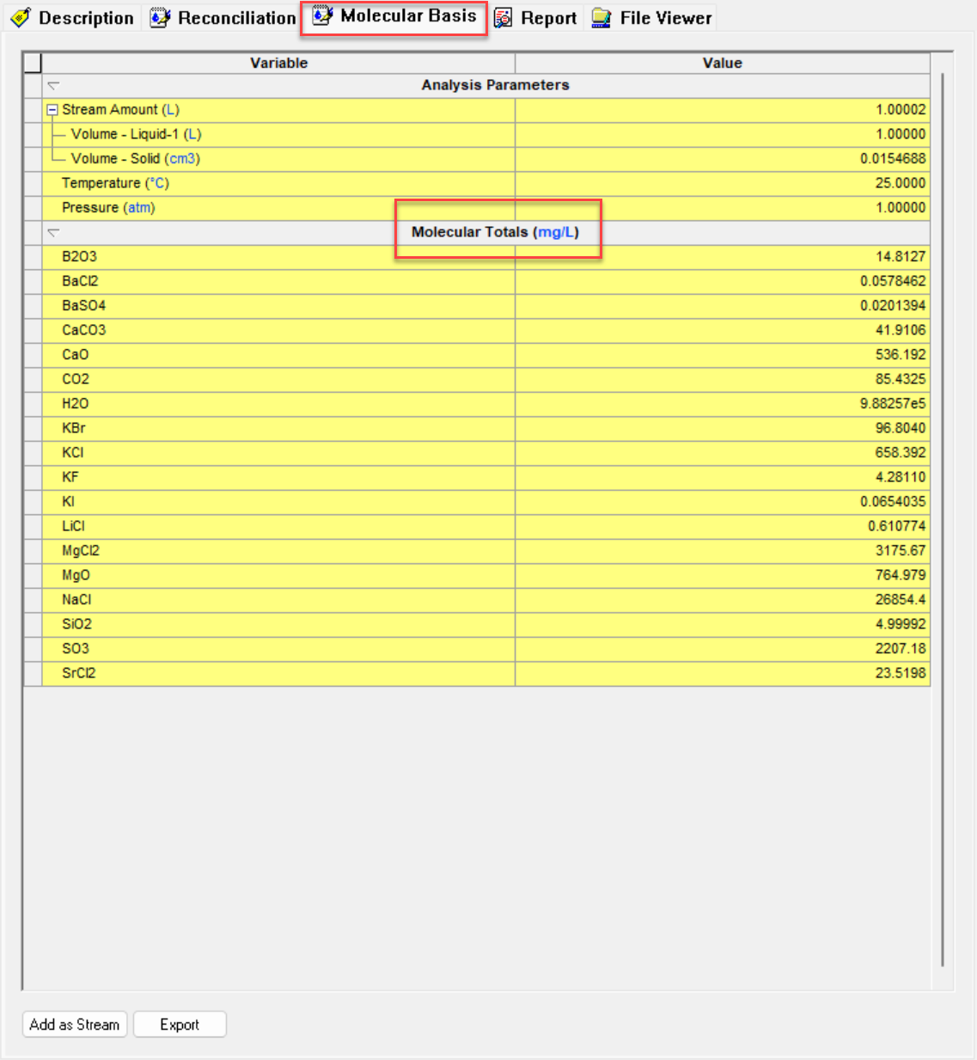The height and width of the screenshot is (1060, 977).
Task: Click the atm unit link for Pressure
Action: tap(139, 208)
